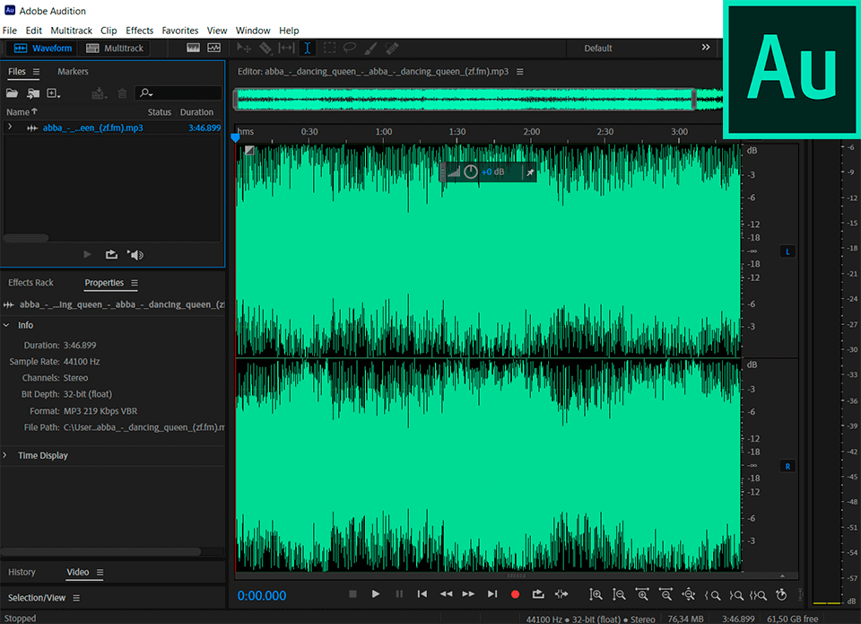
Task: Open the Default workspace dropdown
Action: 598,48
